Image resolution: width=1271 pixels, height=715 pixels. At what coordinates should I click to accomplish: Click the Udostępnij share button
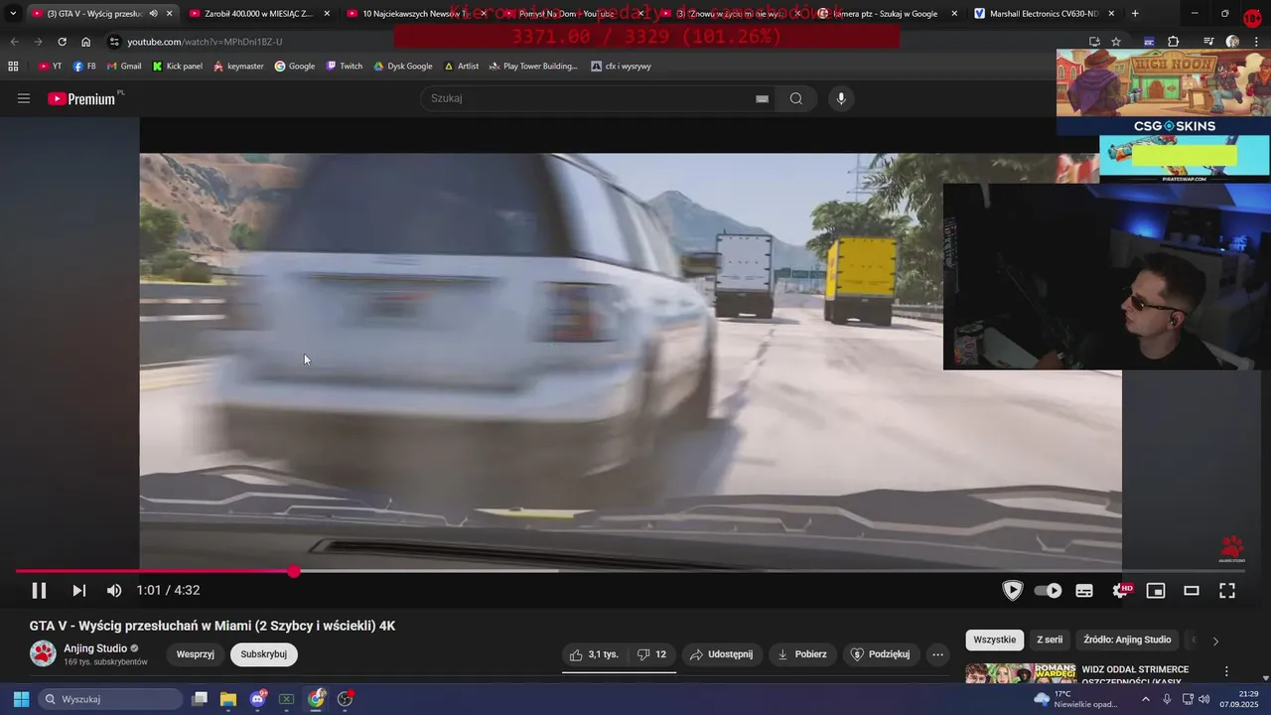click(x=722, y=654)
